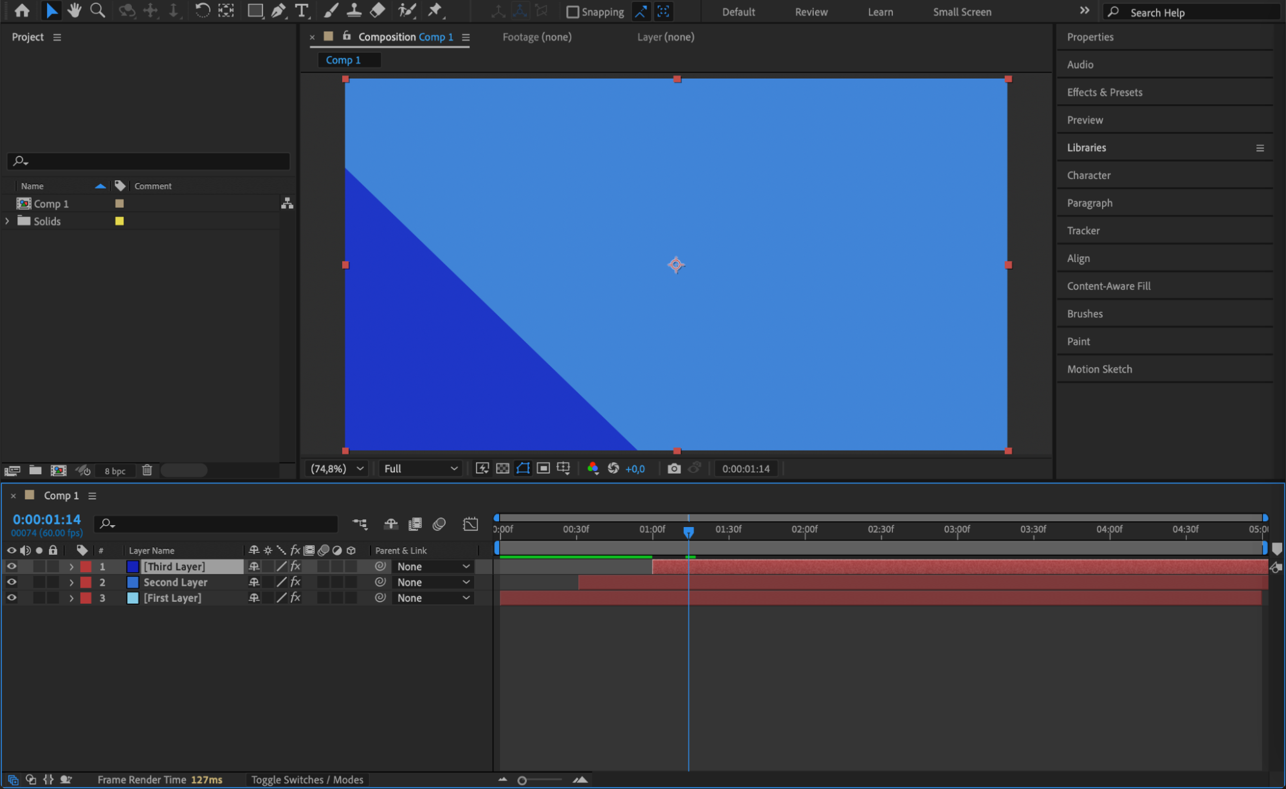Open Parent dropdown for First Layer
1286x789 pixels.
[432, 598]
